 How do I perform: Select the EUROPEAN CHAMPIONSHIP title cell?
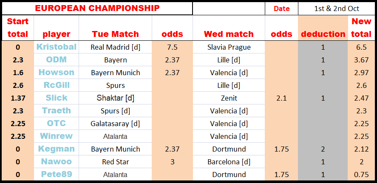(x=97, y=8)
